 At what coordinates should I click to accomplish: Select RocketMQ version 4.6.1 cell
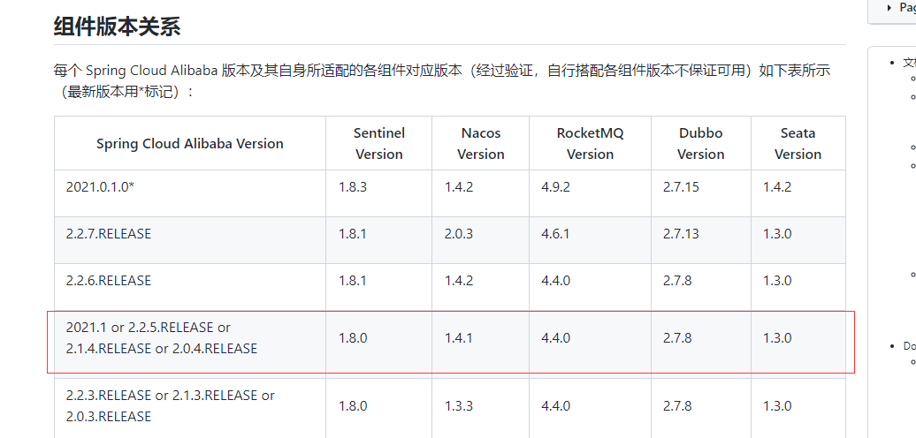590,239
